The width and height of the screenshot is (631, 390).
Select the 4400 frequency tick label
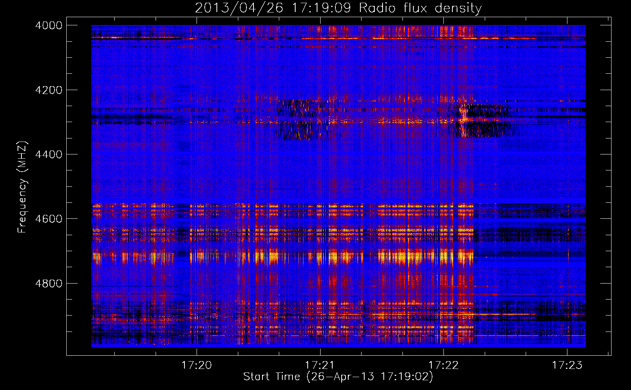point(49,154)
